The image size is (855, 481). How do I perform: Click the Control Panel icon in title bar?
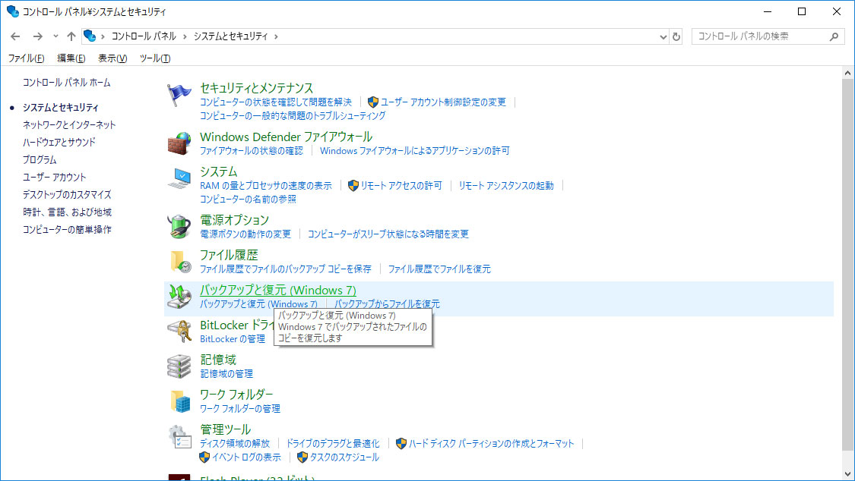pyautogui.click(x=13, y=11)
